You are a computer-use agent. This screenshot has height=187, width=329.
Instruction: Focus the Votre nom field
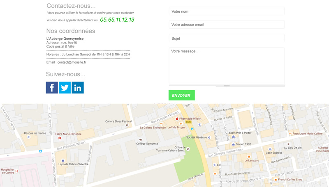[x=227, y=11]
